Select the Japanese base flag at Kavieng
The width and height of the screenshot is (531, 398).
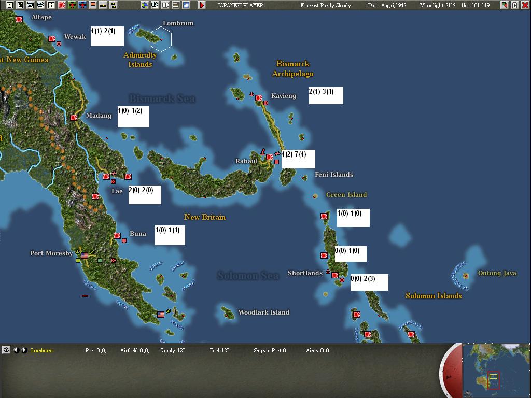coord(259,98)
